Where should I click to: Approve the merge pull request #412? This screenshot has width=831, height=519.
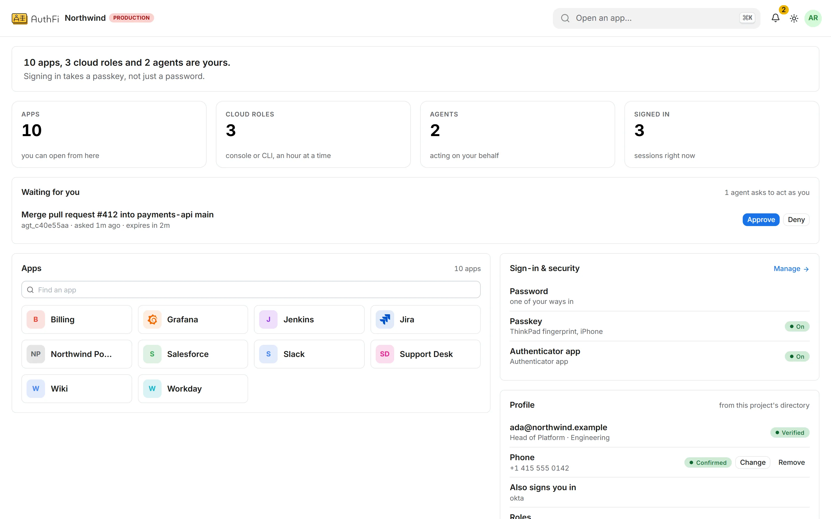(761, 220)
